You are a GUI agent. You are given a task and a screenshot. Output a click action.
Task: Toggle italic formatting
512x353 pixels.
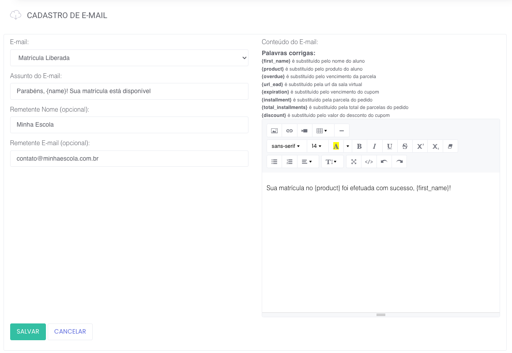[x=374, y=146]
